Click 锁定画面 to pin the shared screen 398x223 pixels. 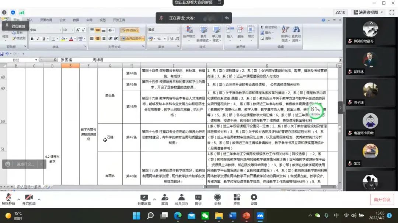[15, 26]
